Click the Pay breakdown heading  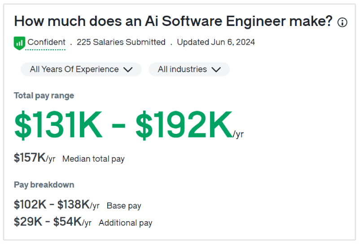point(44,184)
